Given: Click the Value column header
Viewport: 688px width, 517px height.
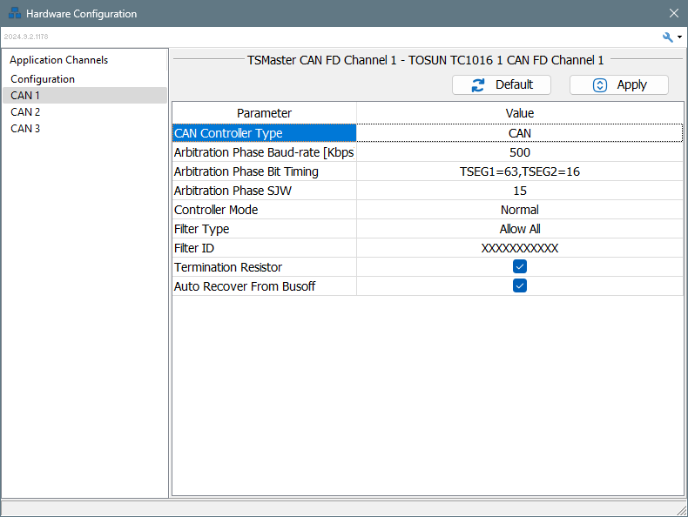Looking at the screenshot, I should tap(520, 113).
